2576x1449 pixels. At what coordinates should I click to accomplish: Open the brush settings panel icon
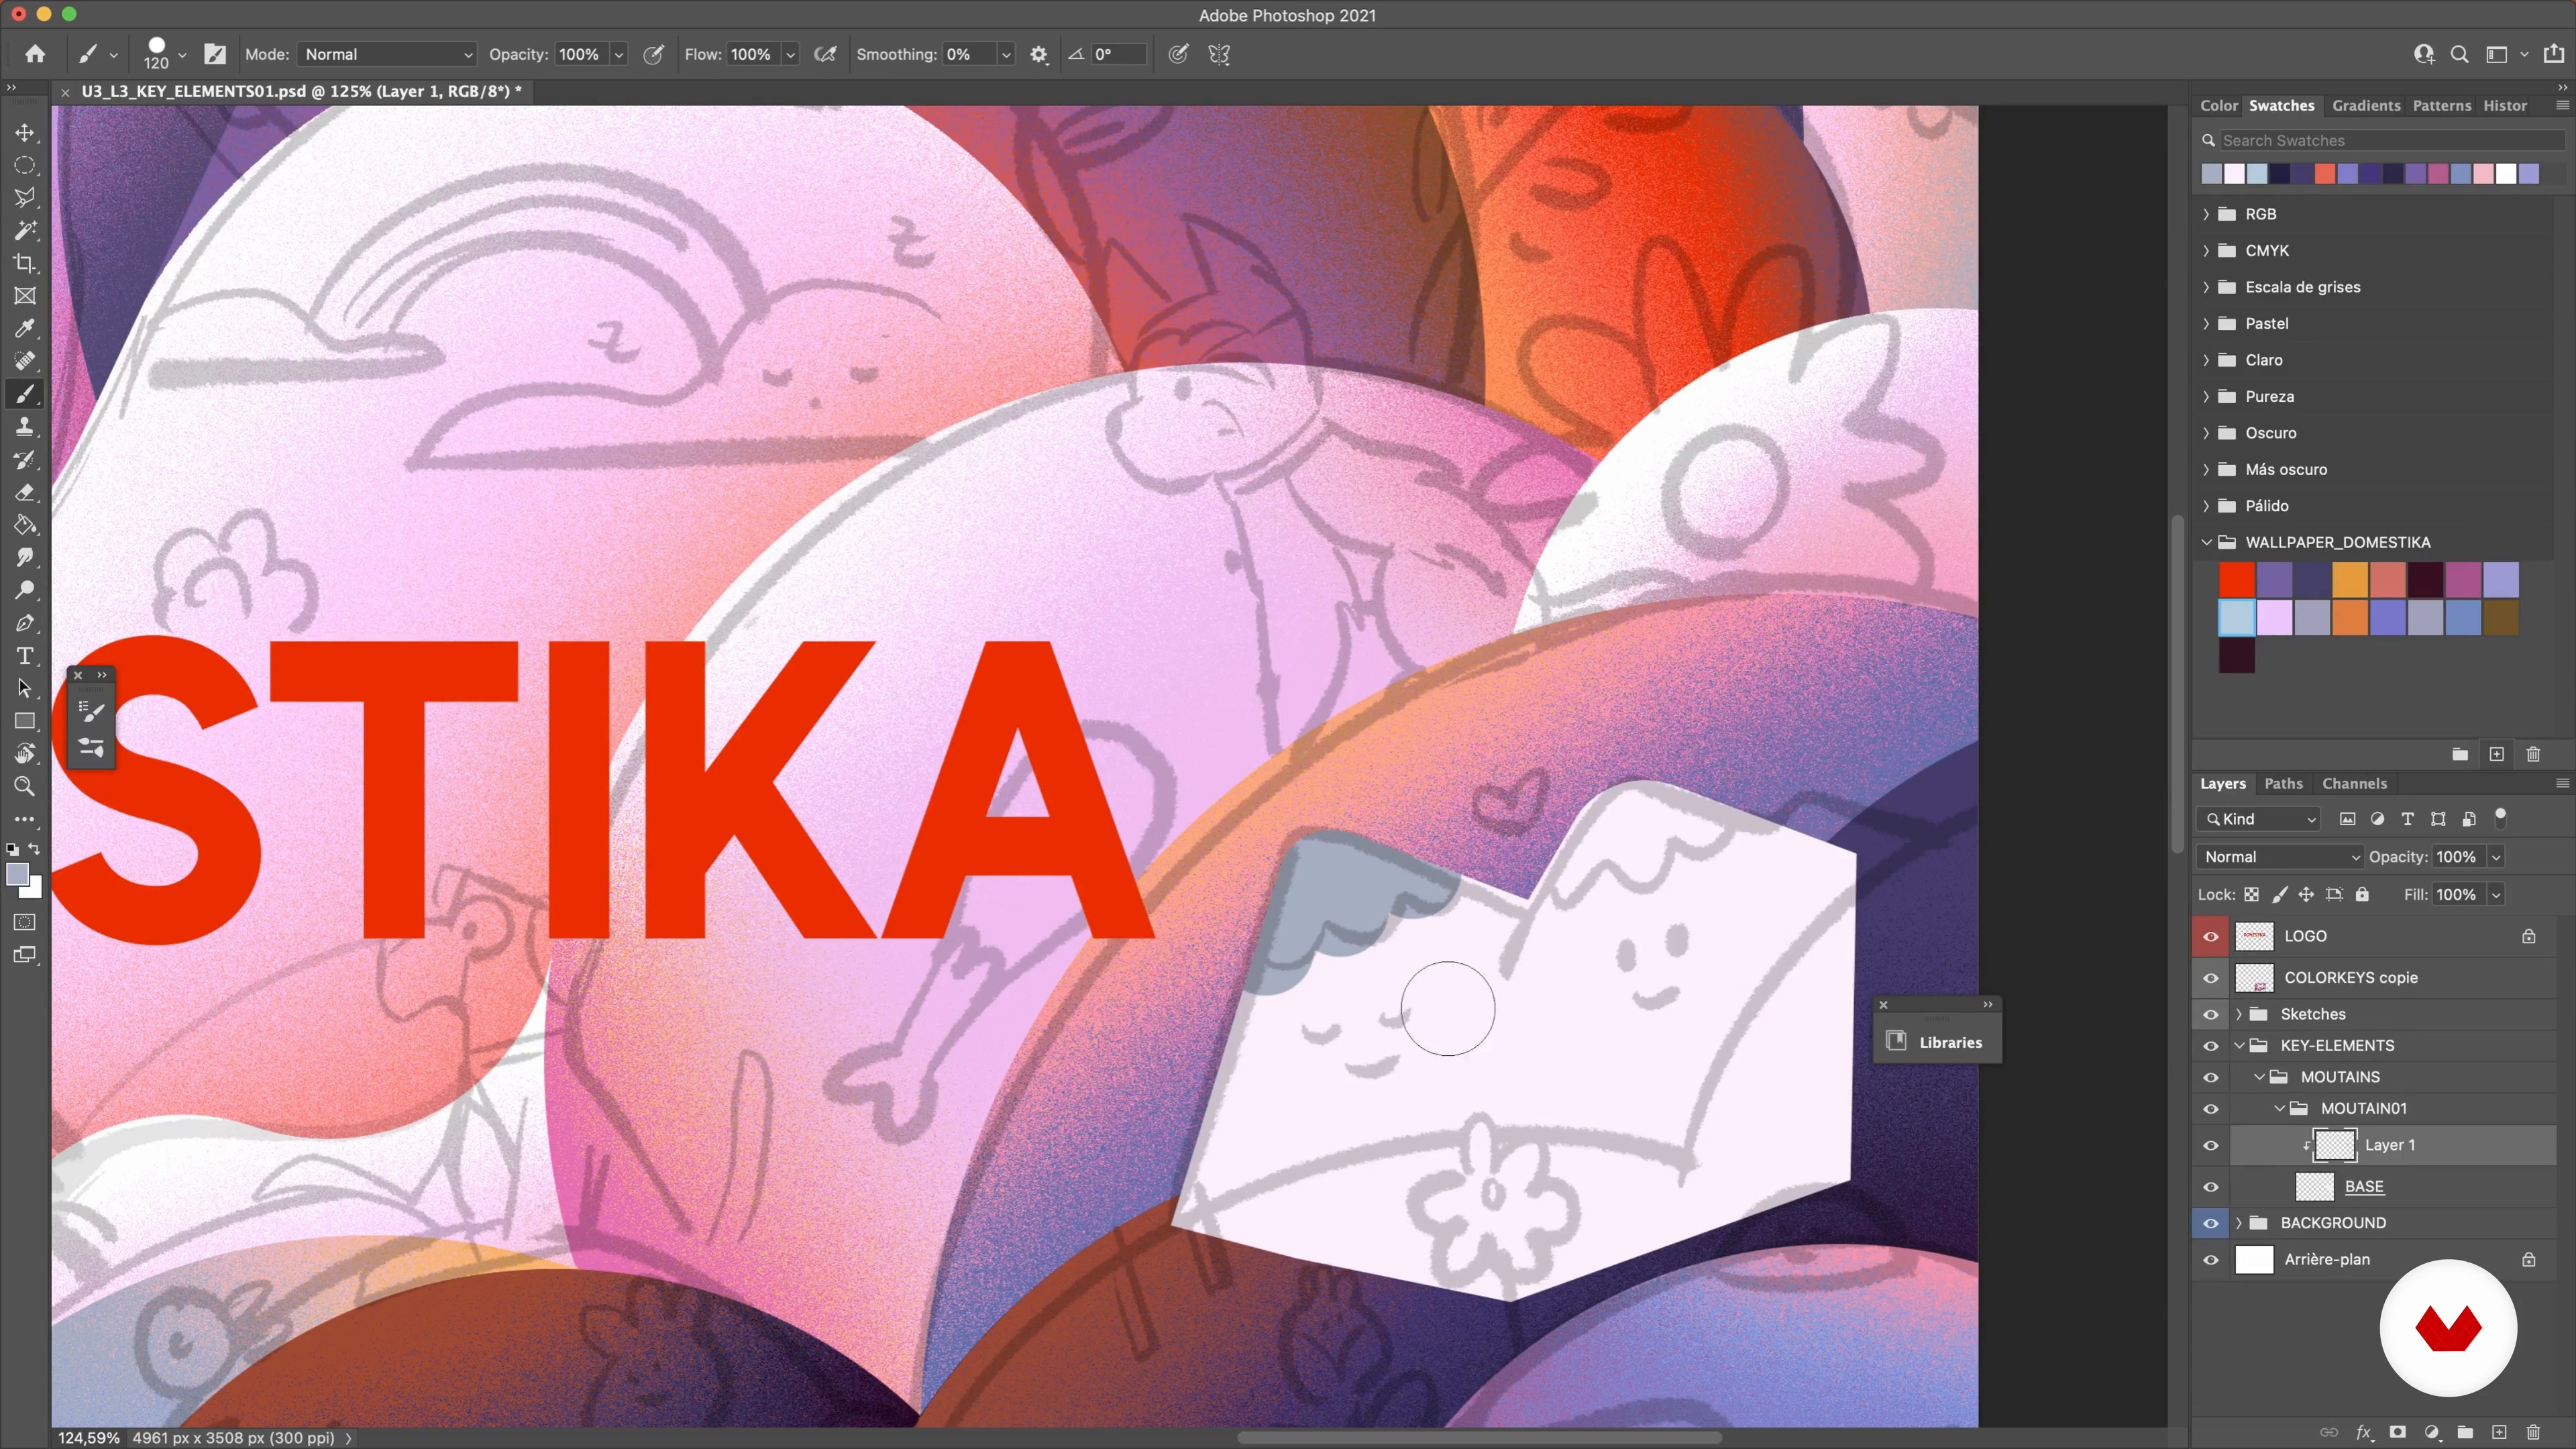[x=215, y=54]
